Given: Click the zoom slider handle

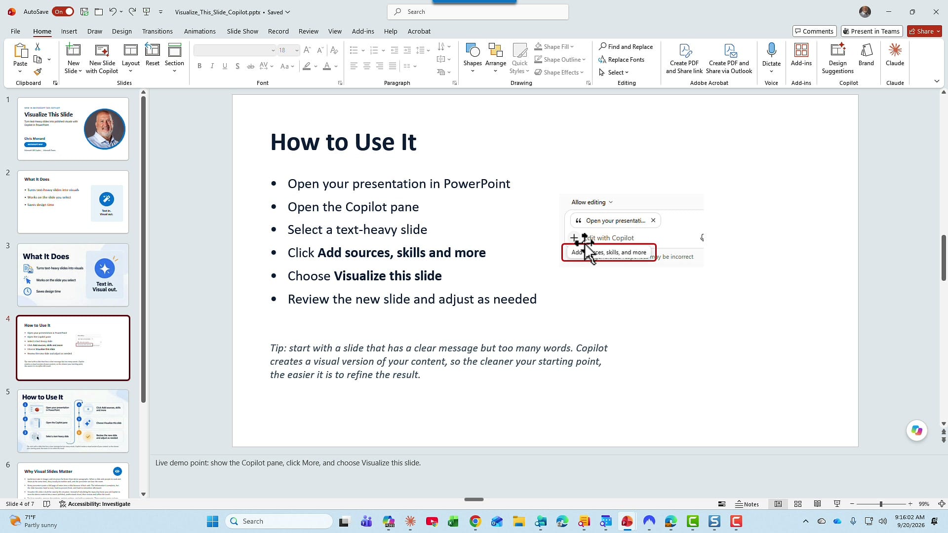Looking at the screenshot, I should pos(880,504).
